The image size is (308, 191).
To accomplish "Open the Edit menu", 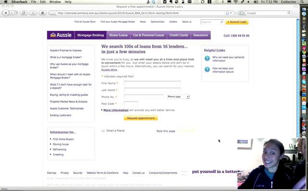I will (x=43, y=2).
